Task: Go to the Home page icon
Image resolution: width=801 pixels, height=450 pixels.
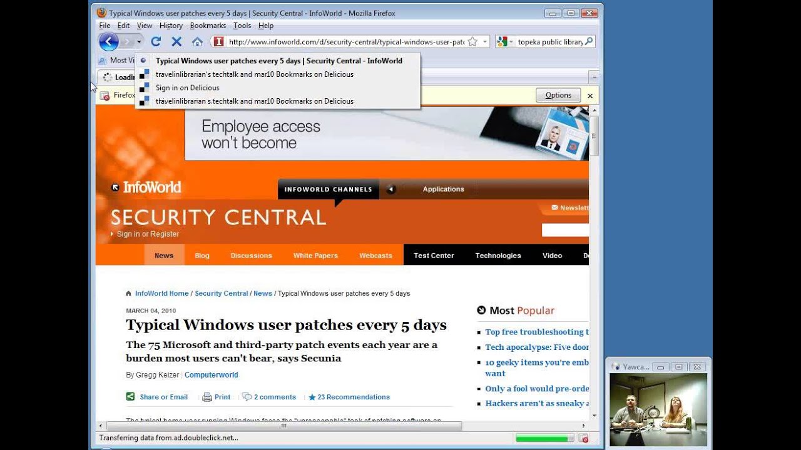Action: point(197,42)
